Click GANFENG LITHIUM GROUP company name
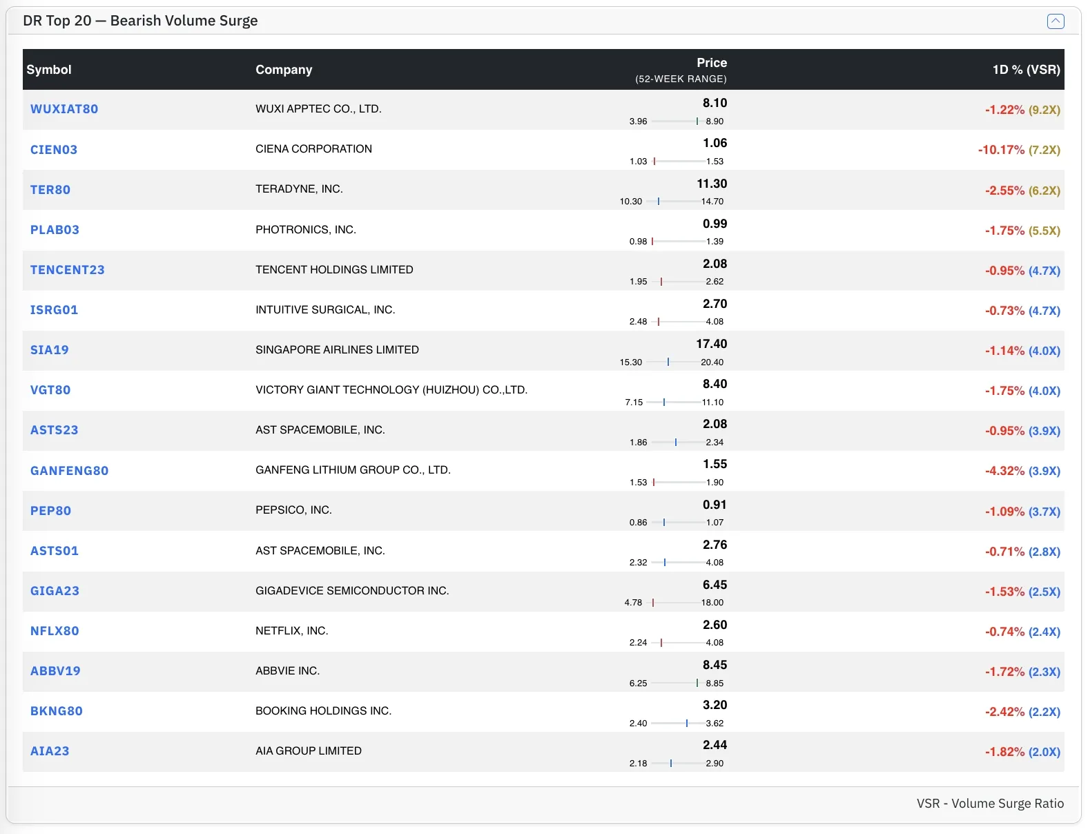 353,470
